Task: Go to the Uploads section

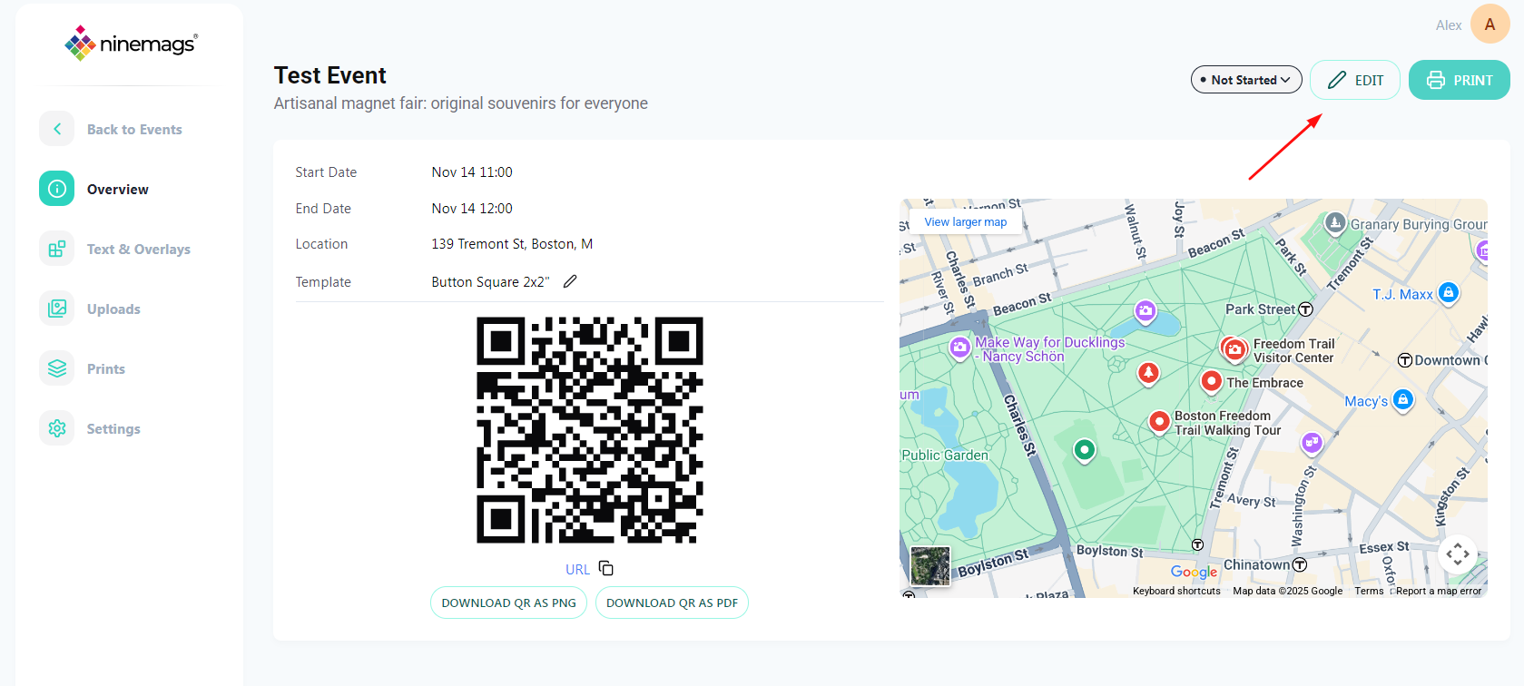Action: pos(113,309)
